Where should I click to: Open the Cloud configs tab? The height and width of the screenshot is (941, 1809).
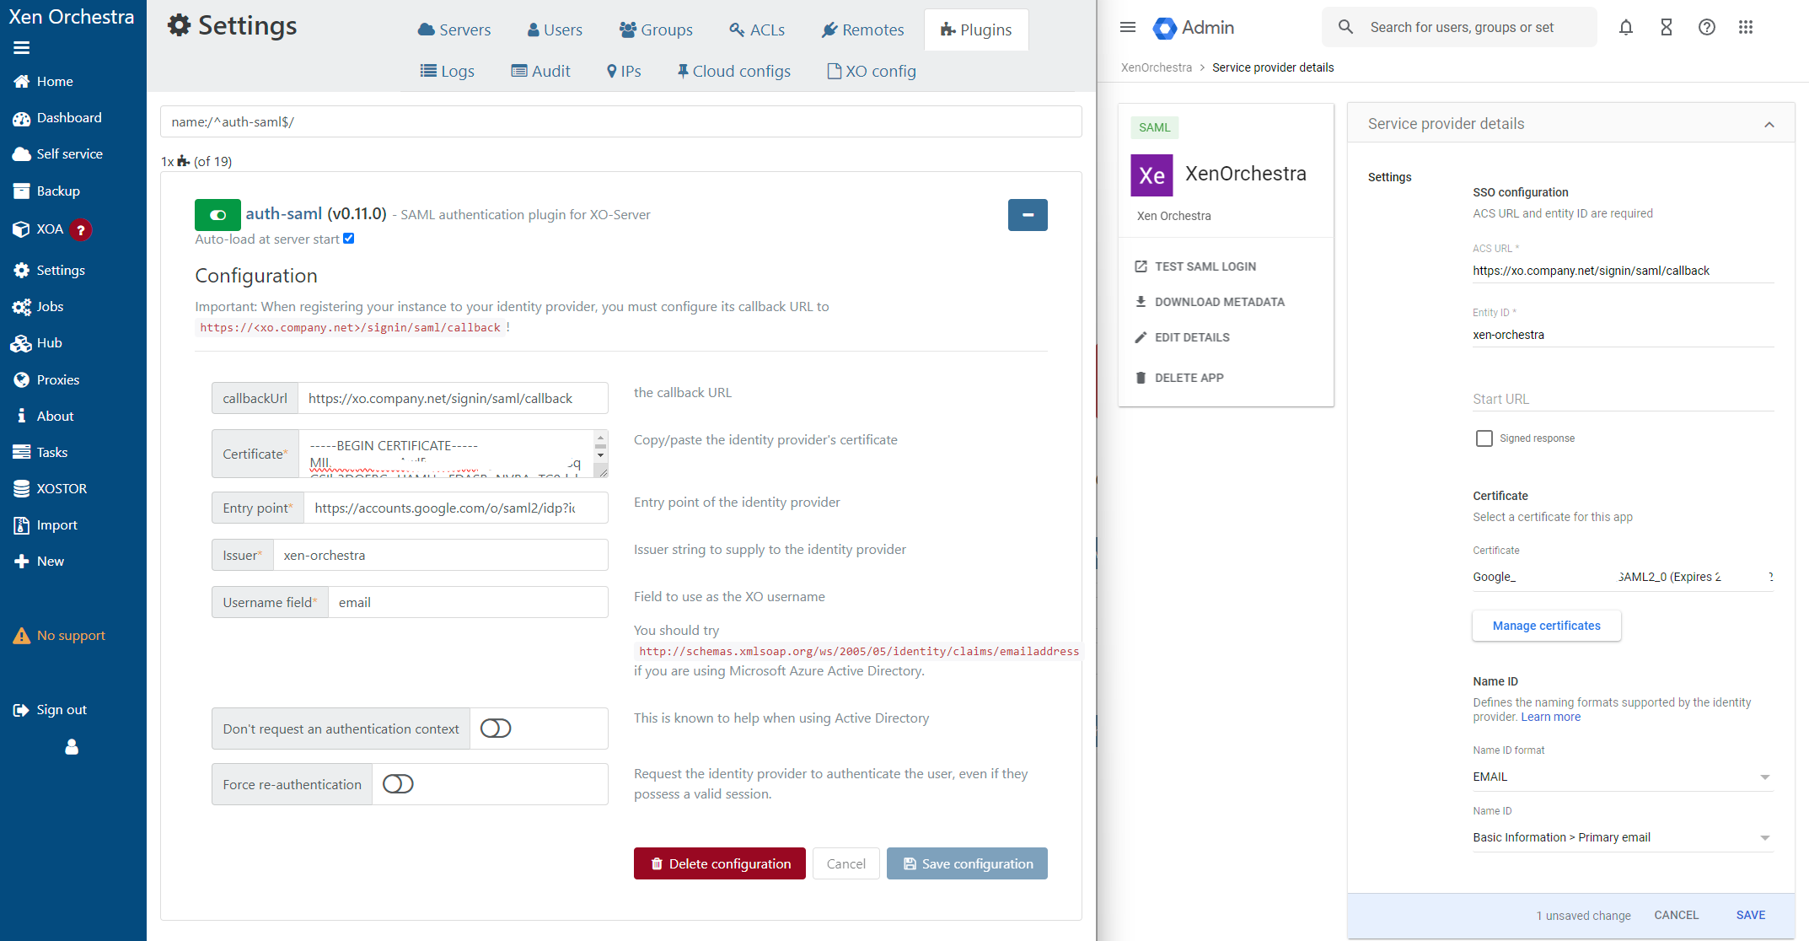(x=733, y=72)
